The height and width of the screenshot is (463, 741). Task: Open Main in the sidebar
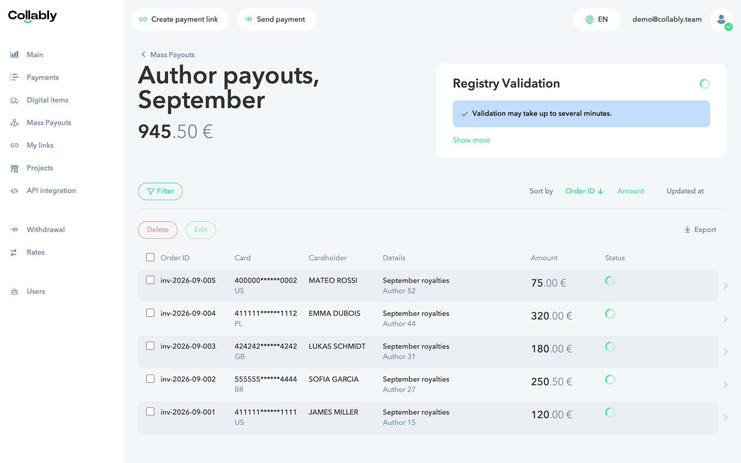(x=35, y=55)
